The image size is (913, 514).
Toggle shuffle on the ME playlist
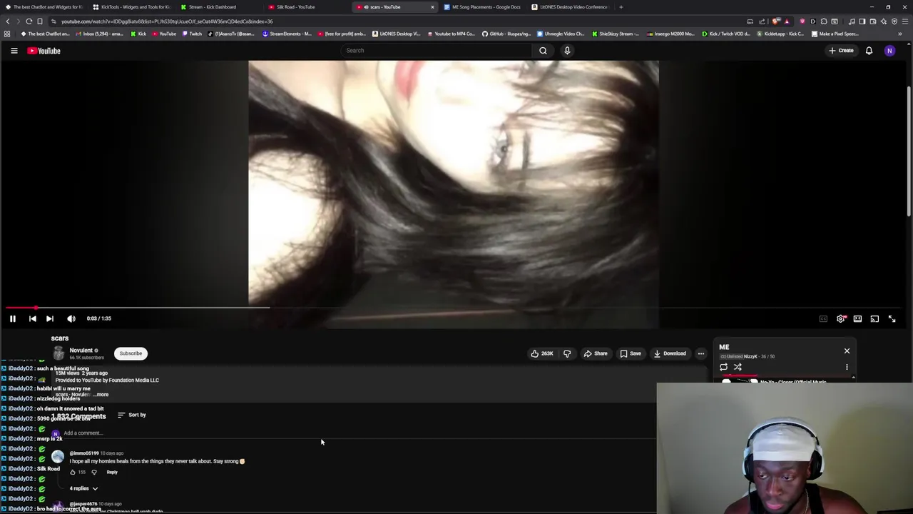(738, 367)
